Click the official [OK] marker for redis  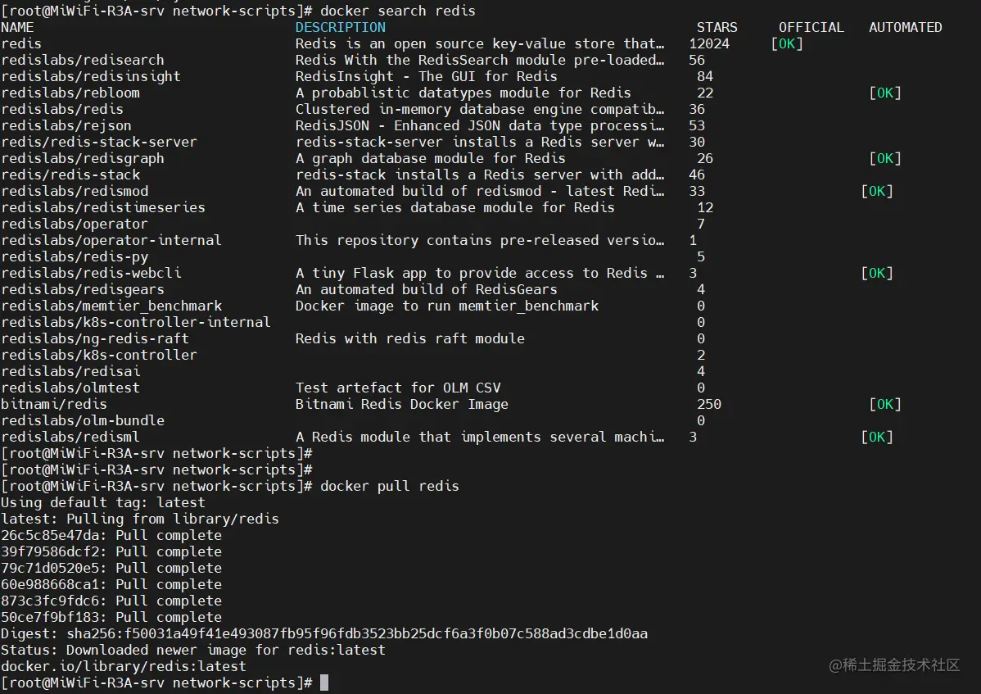pos(787,43)
